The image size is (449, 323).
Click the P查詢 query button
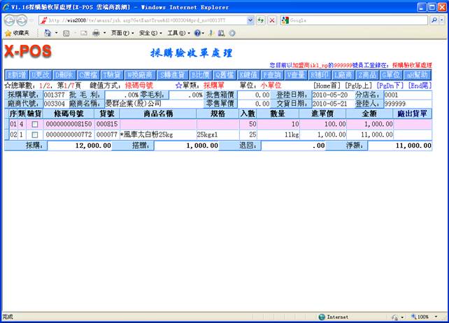(272, 74)
